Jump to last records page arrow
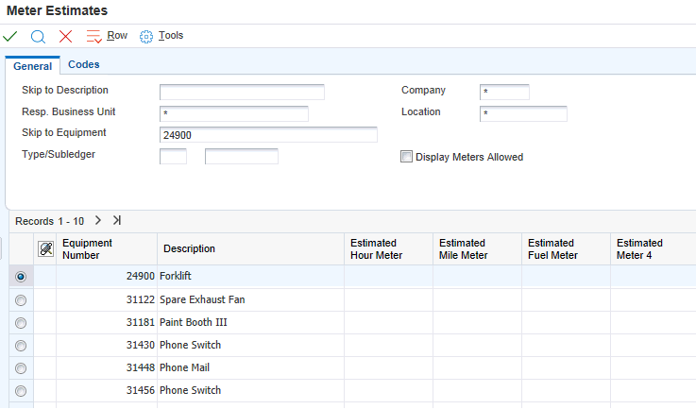This screenshot has width=696, height=409. pos(117,220)
